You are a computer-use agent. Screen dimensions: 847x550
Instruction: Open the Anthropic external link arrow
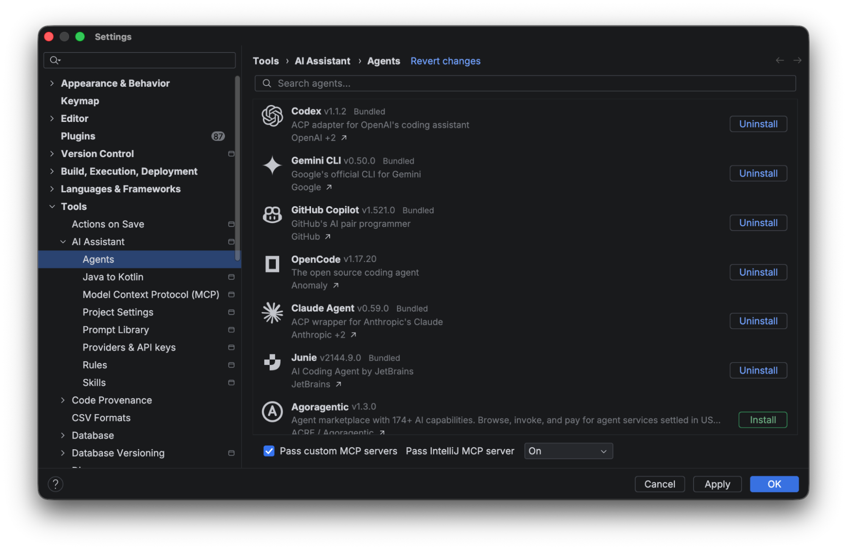pos(353,335)
